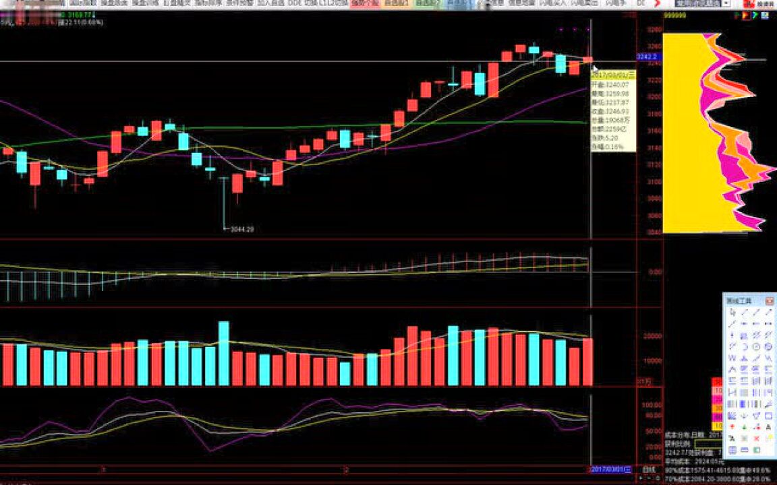Select the pointer cursor tool in drawing palette
The image size is (777, 485).
(732, 312)
